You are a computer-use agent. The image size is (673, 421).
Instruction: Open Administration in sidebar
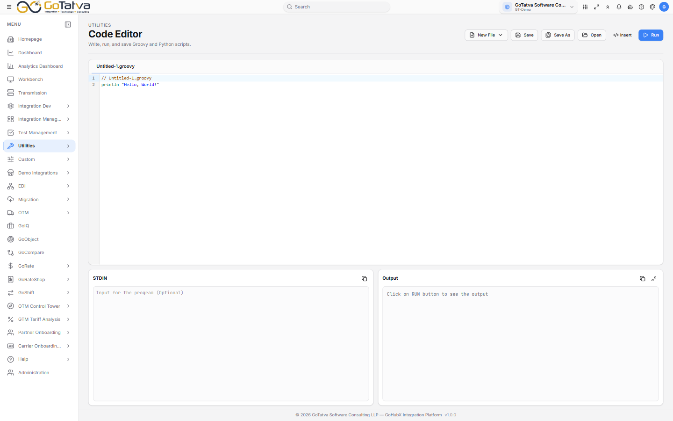pos(39,373)
